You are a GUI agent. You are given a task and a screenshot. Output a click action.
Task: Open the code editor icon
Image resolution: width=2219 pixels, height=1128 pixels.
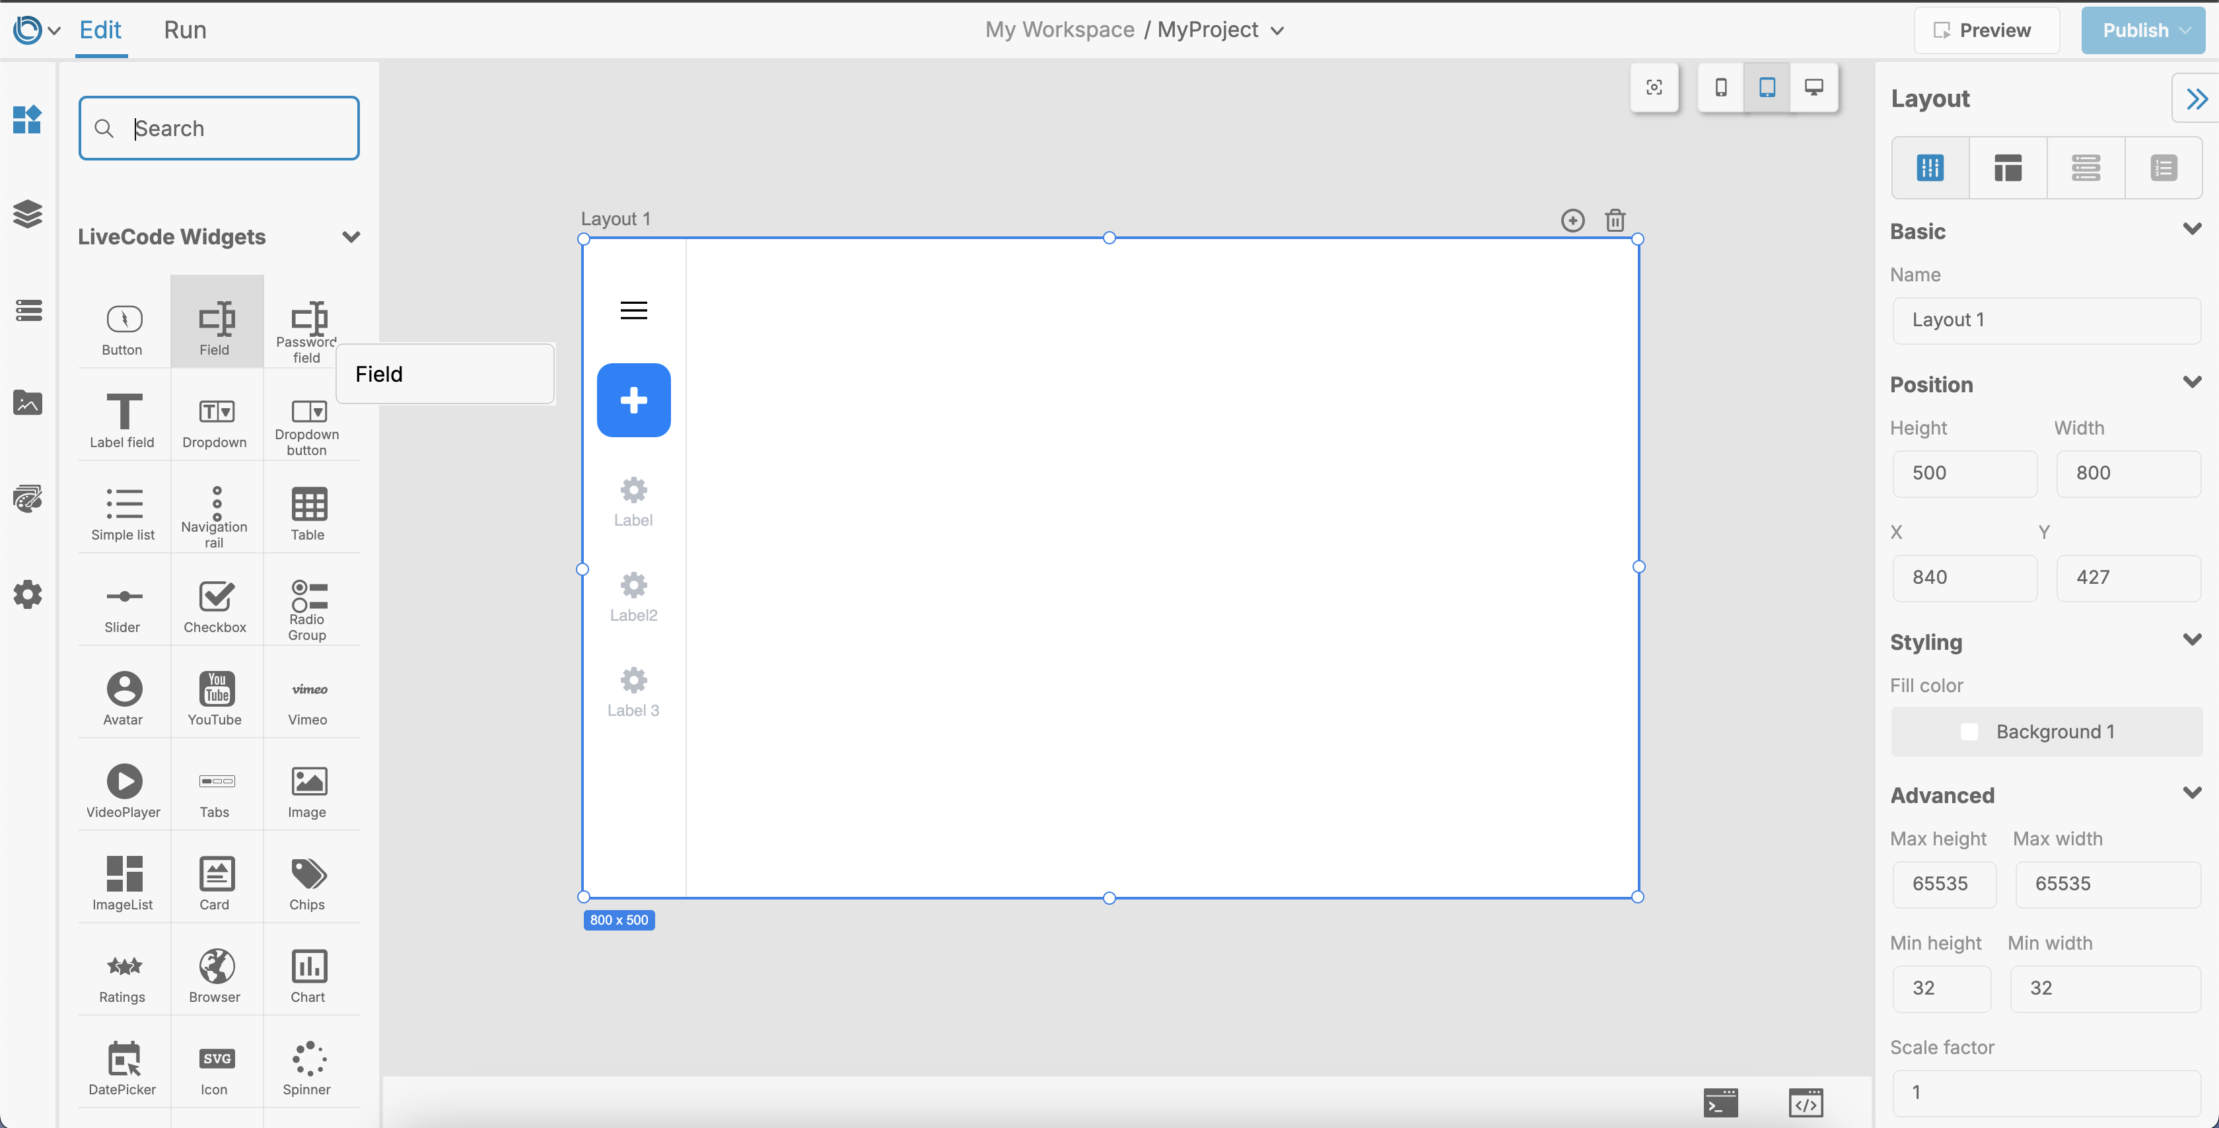tap(1806, 1102)
